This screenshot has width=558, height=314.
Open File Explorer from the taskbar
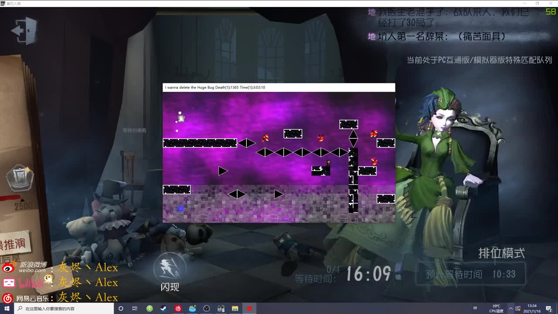(235, 308)
